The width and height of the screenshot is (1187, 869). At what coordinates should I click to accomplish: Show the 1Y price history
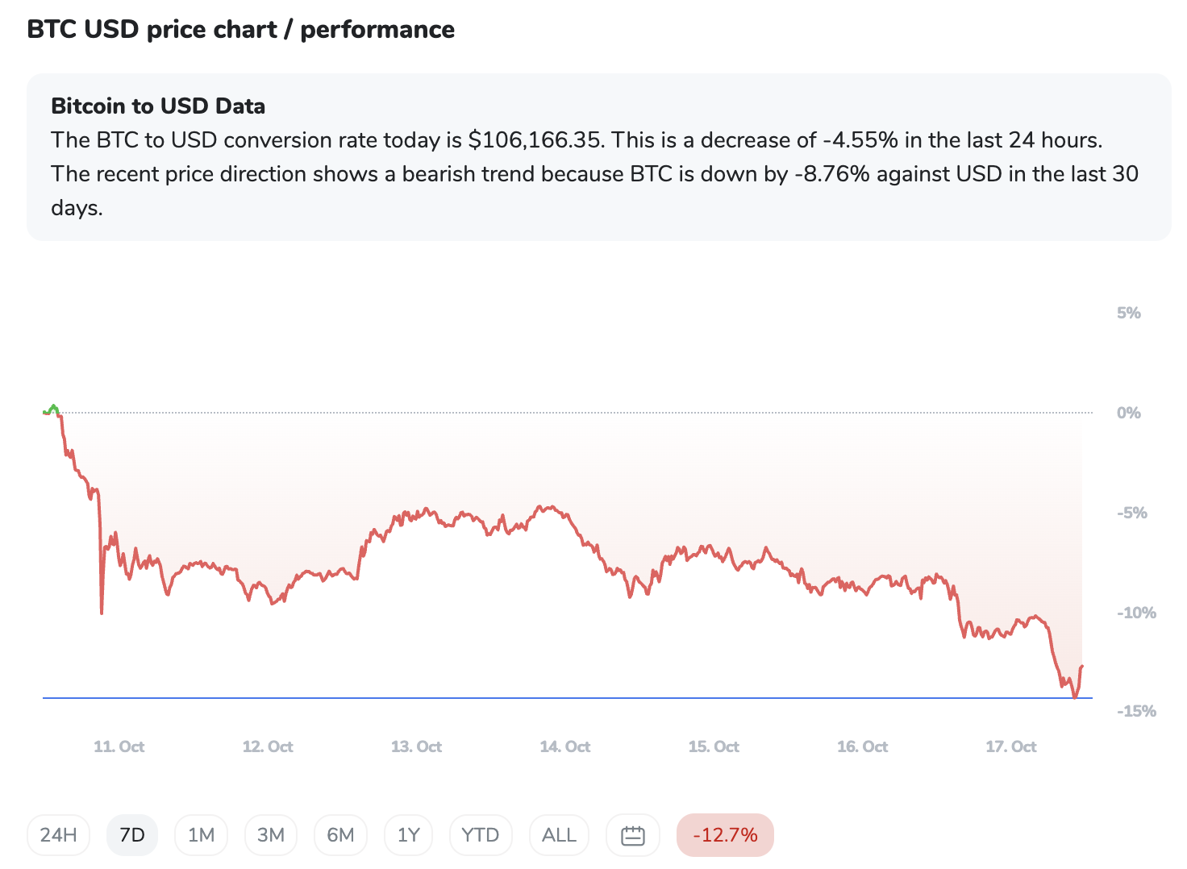pos(409,835)
